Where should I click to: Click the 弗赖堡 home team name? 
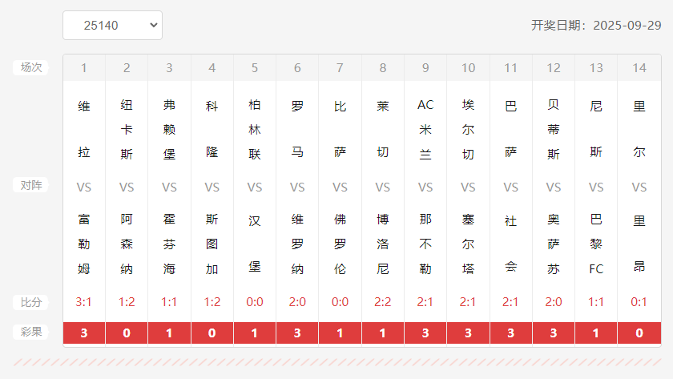coord(169,129)
